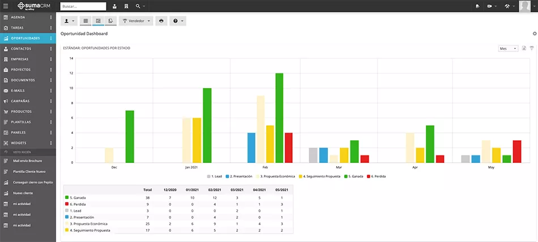Open the user selector dropdown in toolbar

point(69,21)
